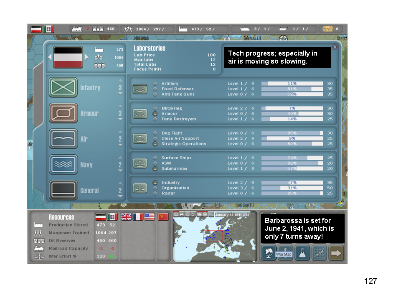Decrease Navy labs with down arrow
The width and height of the screenshot is (401, 301).
(x=120, y=171)
